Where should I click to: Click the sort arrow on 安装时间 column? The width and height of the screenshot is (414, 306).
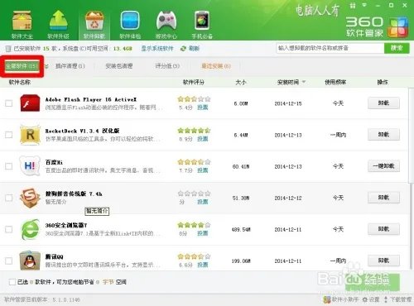coord(304,82)
